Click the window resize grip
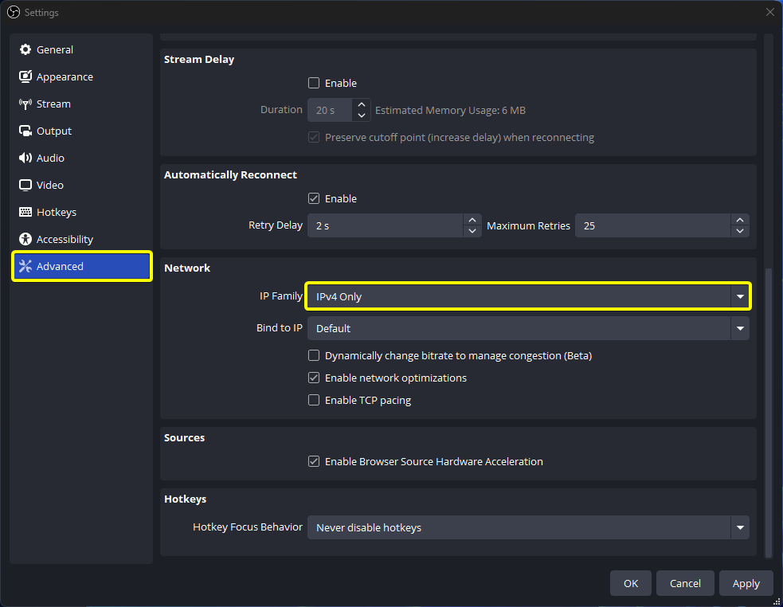The height and width of the screenshot is (607, 783). tap(777, 602)
